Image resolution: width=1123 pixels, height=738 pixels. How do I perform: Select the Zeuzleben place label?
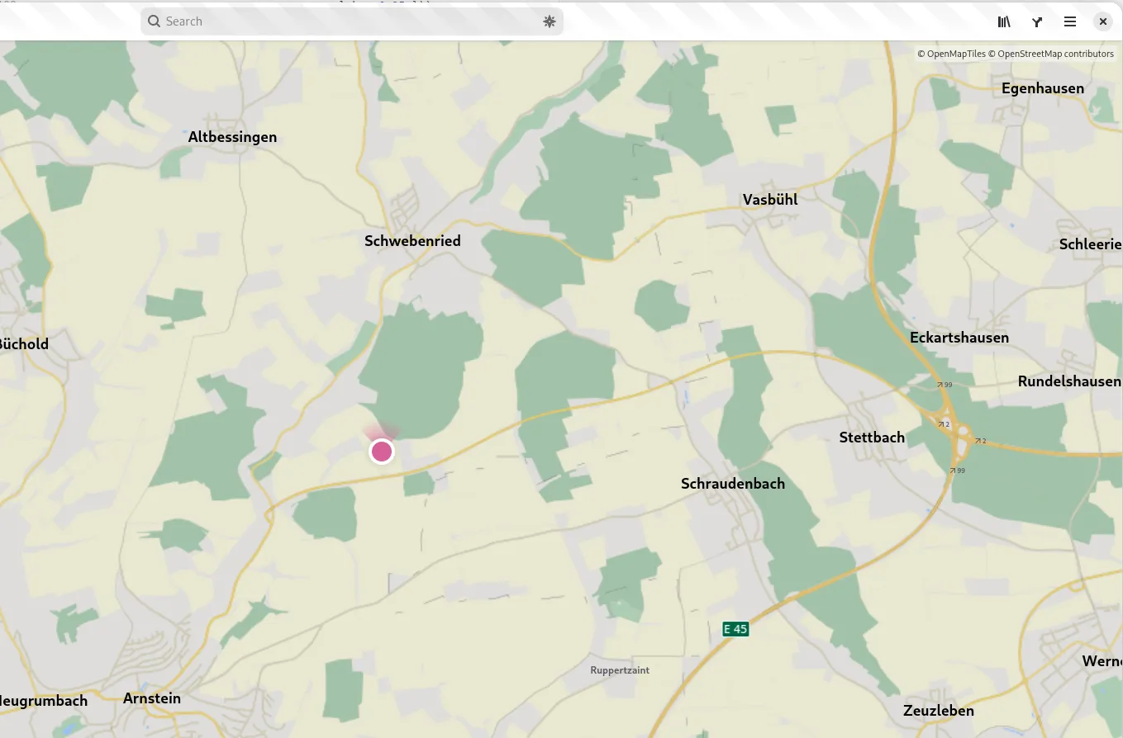point(938,711)
